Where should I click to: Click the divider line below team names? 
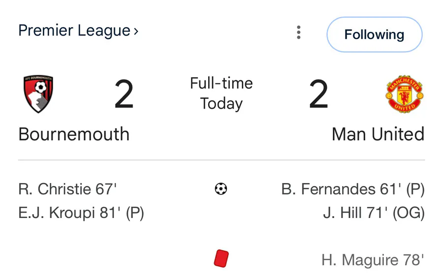221,160
